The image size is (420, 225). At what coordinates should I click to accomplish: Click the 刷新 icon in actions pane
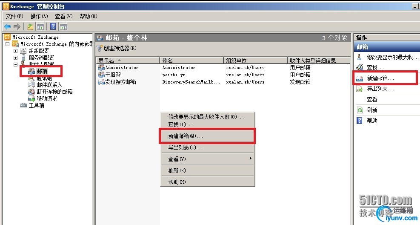[x=360, y=110]
